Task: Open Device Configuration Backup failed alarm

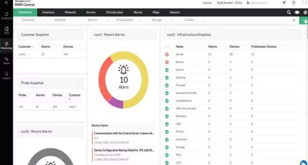Action: 124,150
